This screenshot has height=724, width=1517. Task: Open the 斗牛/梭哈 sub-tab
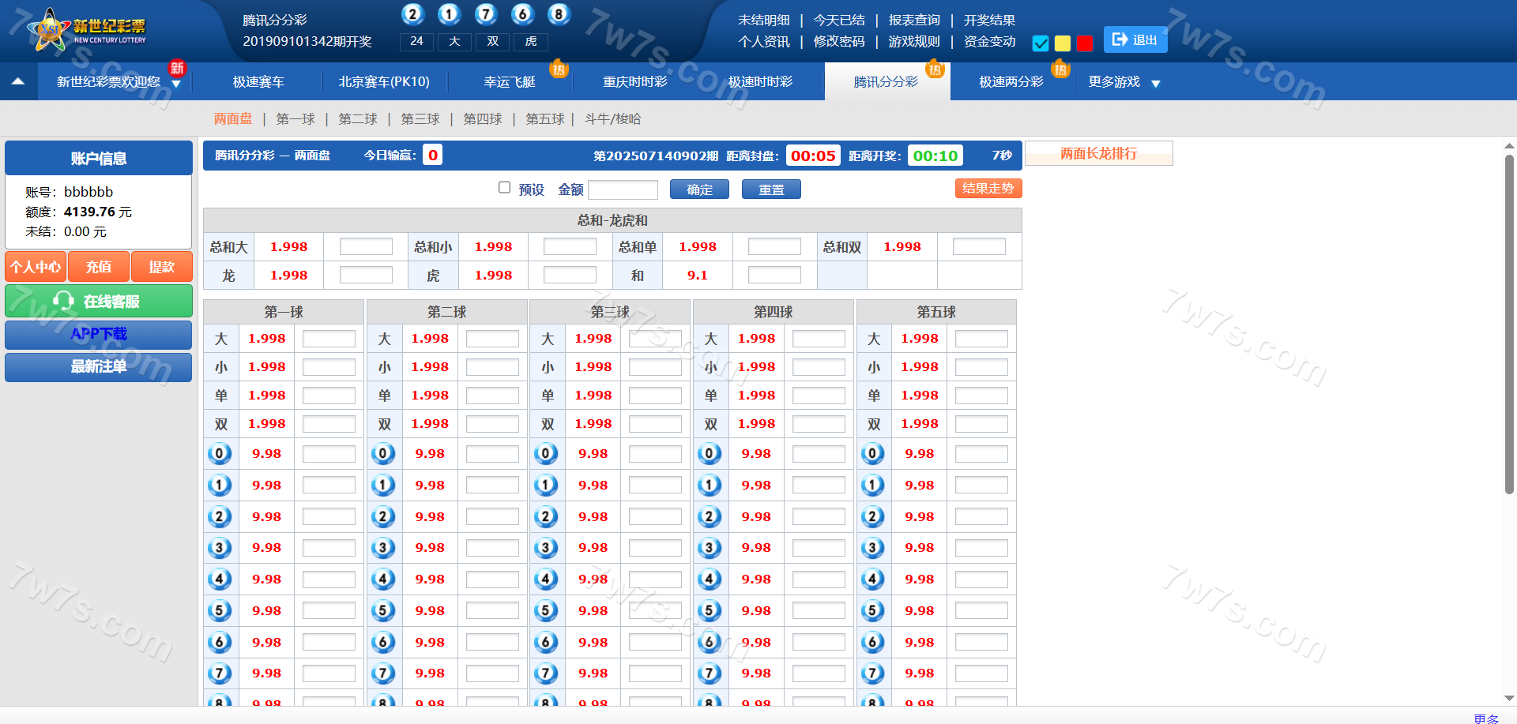pos(612,119)
